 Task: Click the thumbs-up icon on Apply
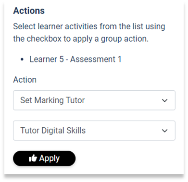(33, 158)
